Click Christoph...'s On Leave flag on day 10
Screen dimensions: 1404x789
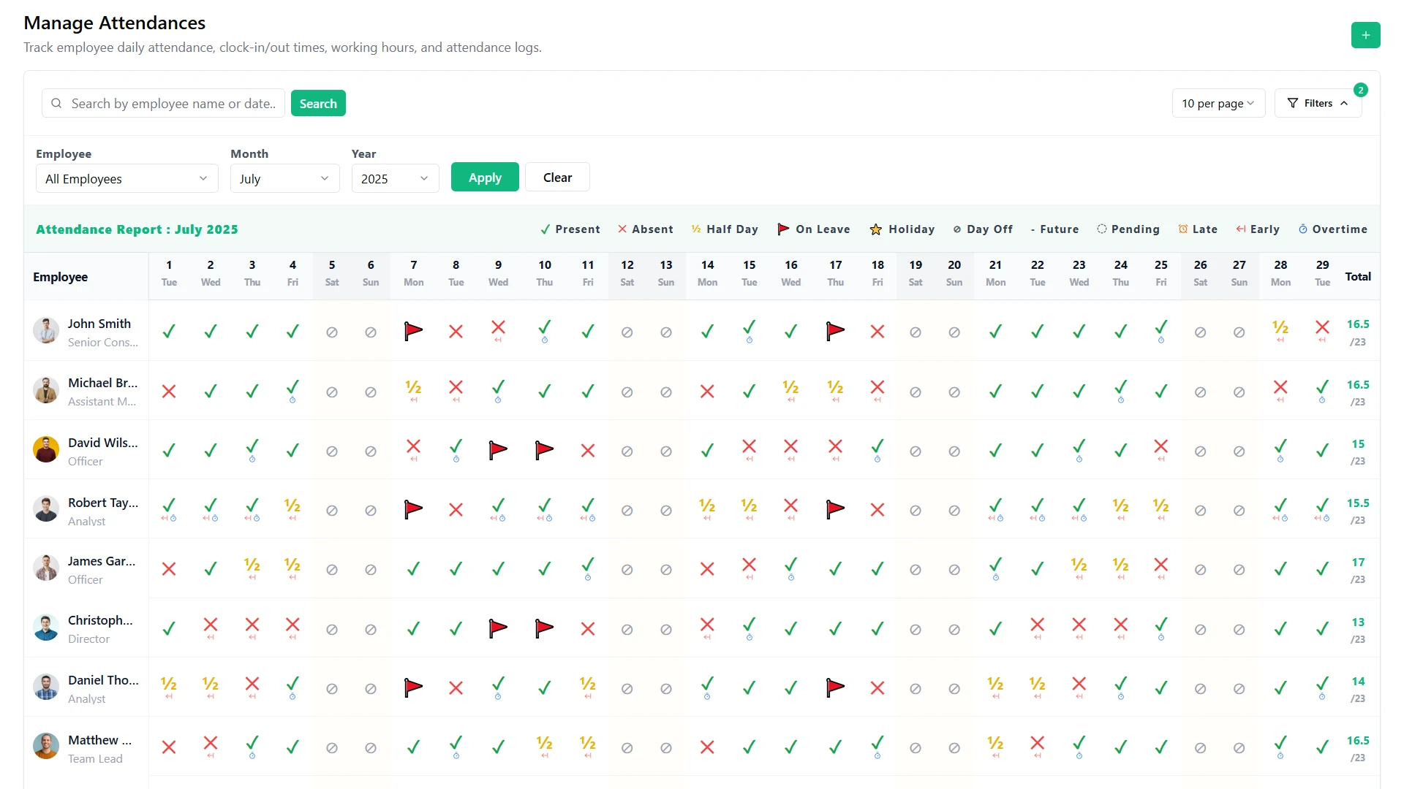click(x=545, y=629)
